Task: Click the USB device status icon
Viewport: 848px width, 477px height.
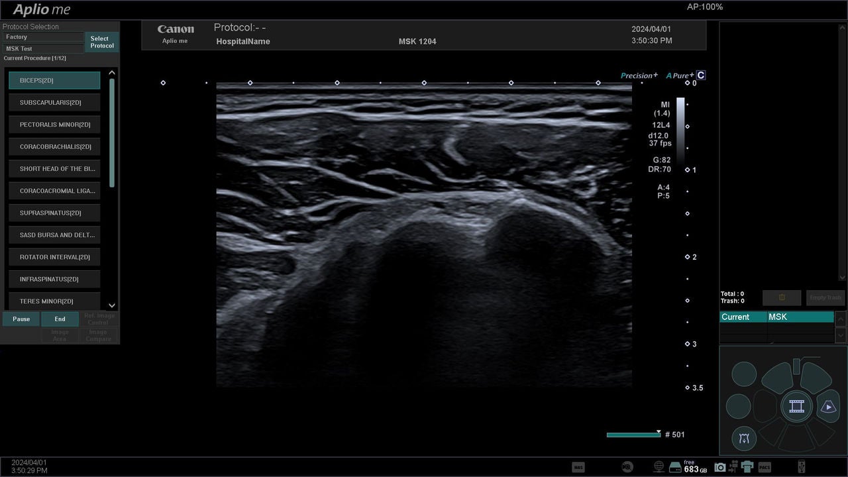Action: coord(801,467)
